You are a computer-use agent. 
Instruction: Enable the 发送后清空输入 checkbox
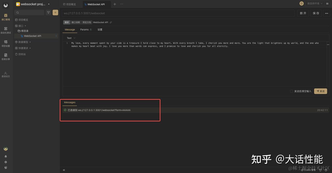point(292,91)
